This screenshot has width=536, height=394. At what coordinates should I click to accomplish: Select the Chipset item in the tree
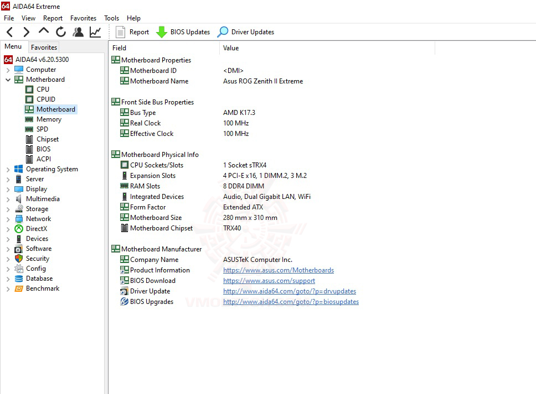42,139
